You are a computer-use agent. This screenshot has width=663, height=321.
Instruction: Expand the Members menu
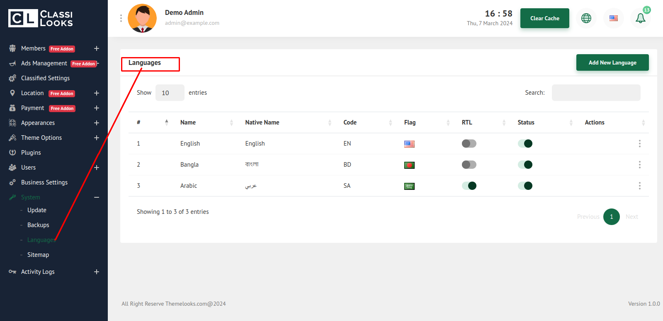coord(96,48)
